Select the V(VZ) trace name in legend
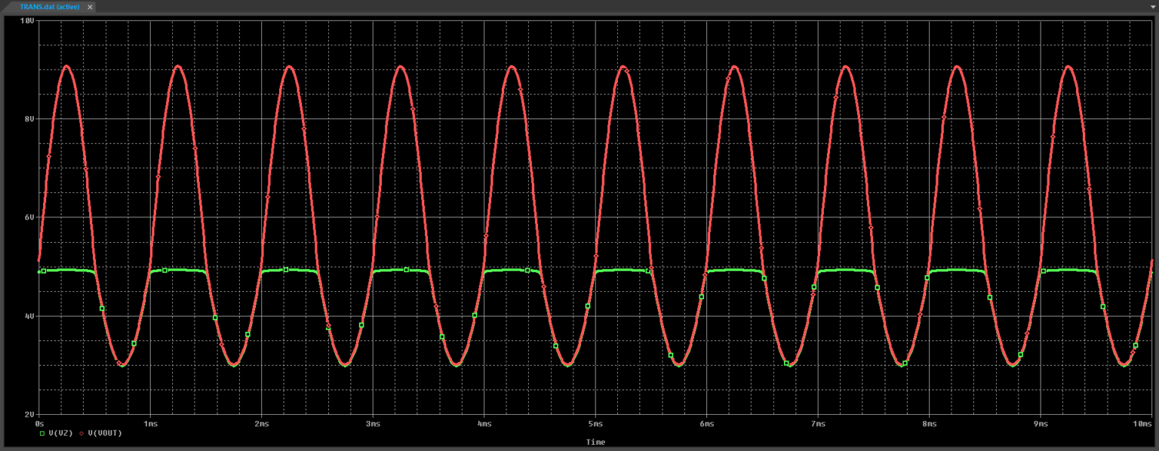This screenshot has height=451, width=1159. pos(60,434)
